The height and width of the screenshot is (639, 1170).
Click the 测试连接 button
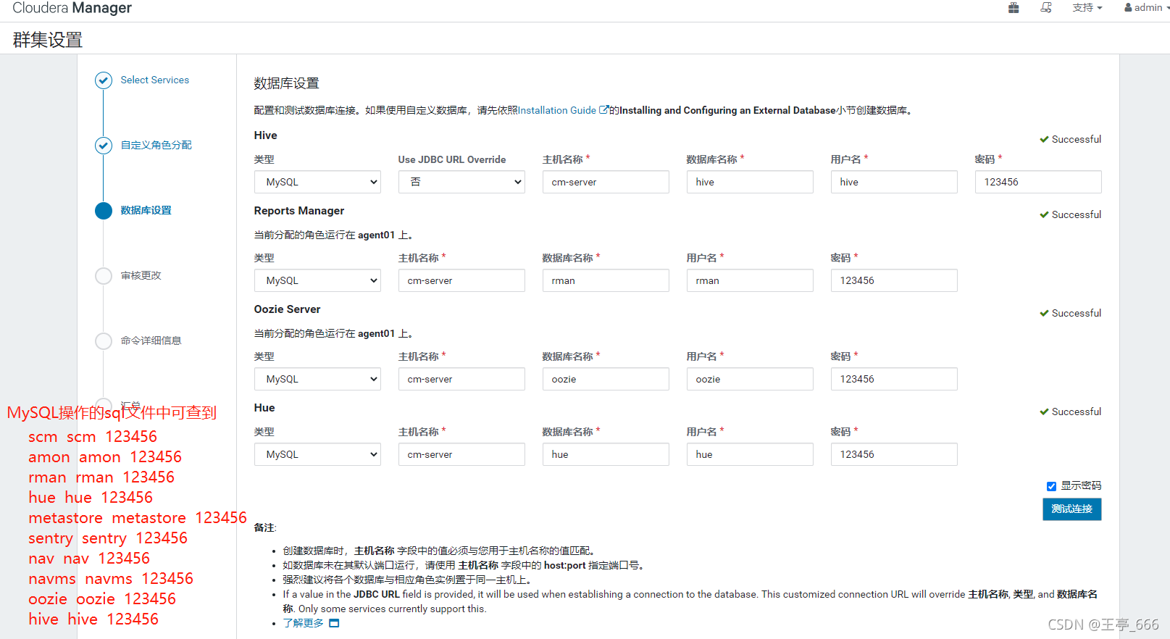click(x=1072, y=509)
